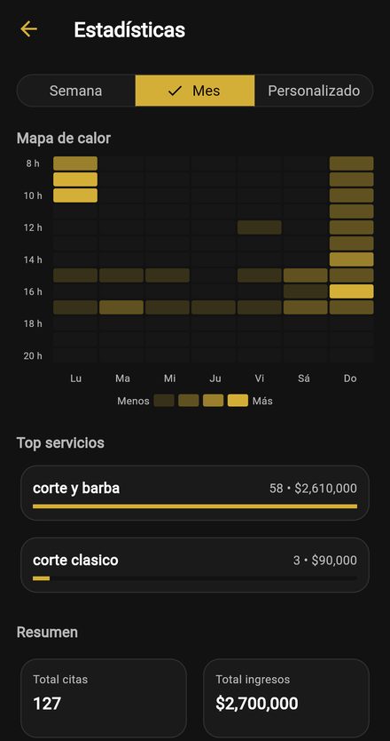Tap the Lunes 10 h heatmap cell
This screenshot has height=741, width=390.
tap(75, 195)
